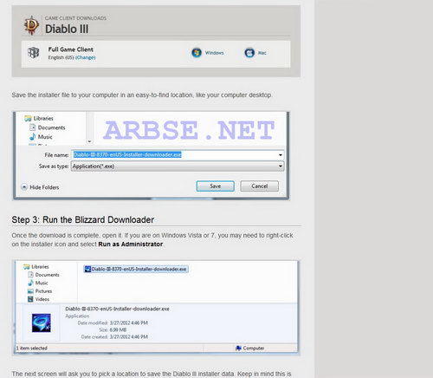Click the Videos library icon

(x=30, y=299)
